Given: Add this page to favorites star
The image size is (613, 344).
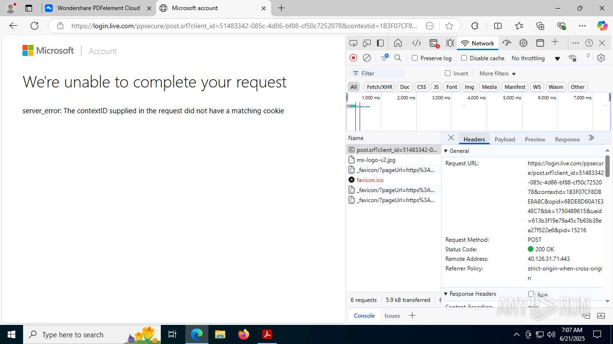Looking at the screenshot, I should point(449,26).
